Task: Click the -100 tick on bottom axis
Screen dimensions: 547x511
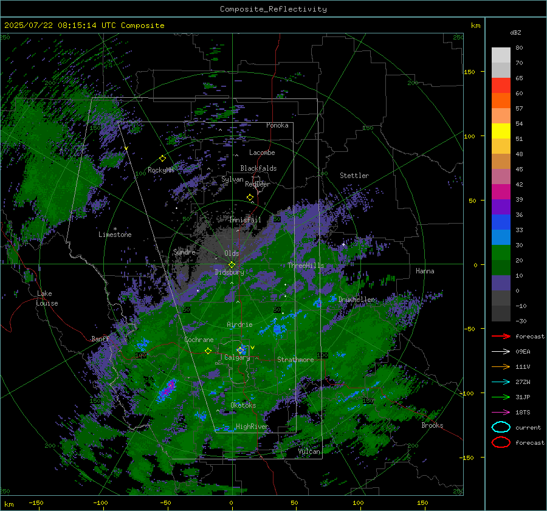Action: (100, 502)
